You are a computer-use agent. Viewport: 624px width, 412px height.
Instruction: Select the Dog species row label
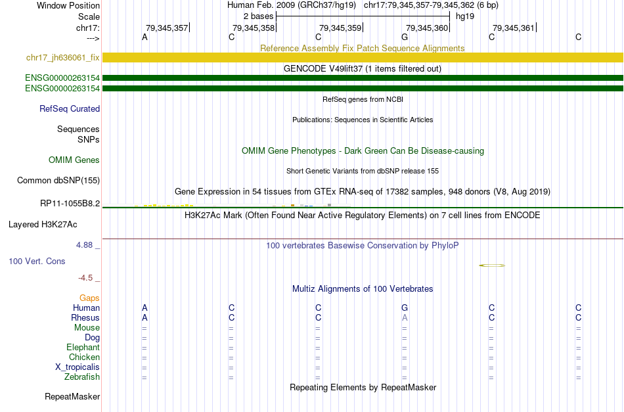tap(93, 338)
